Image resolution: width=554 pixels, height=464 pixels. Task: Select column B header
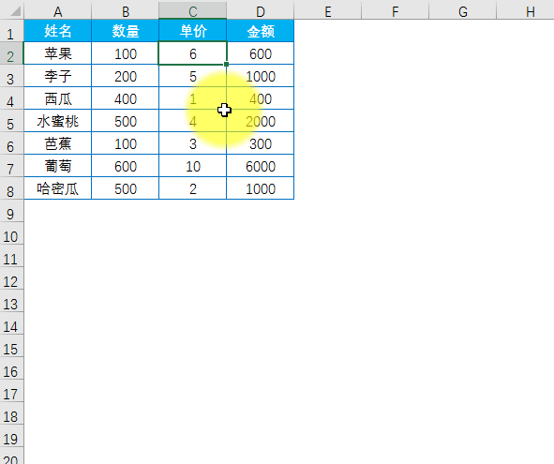[x=125, y=11]
